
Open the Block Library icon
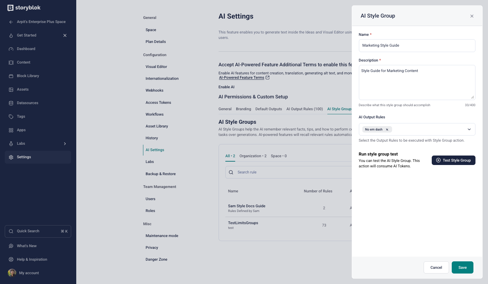point(11,76)
